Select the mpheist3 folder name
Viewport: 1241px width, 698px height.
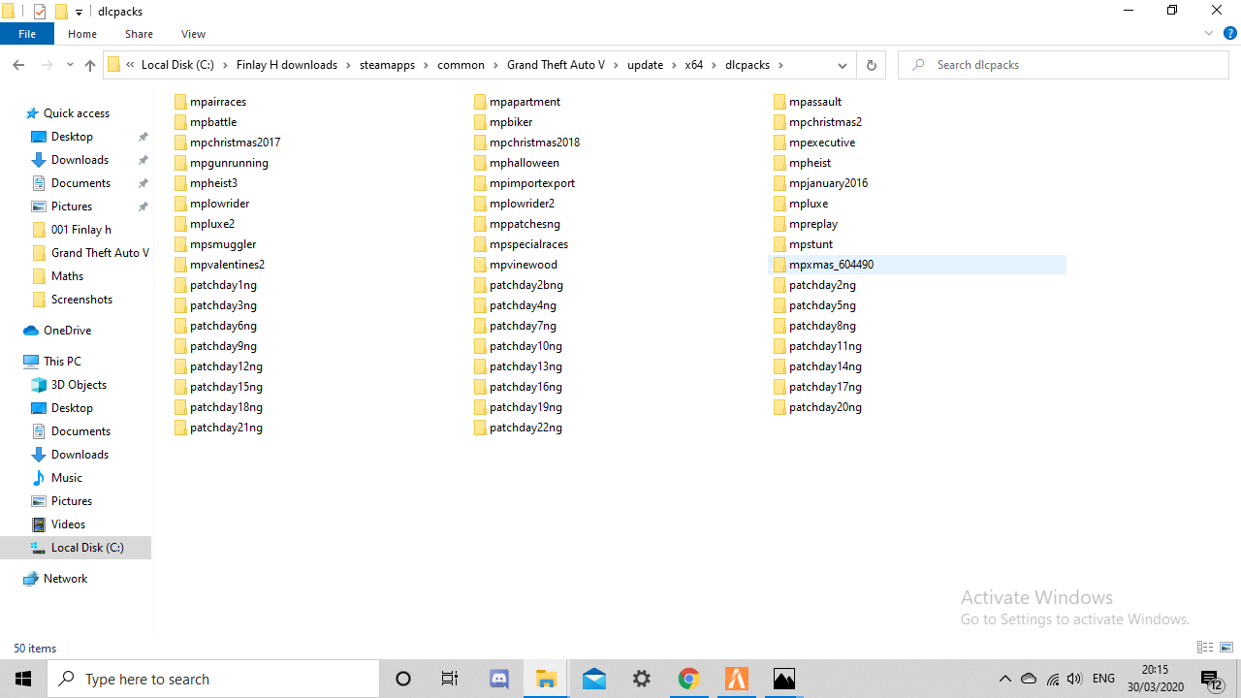click(x=213, y=183)
